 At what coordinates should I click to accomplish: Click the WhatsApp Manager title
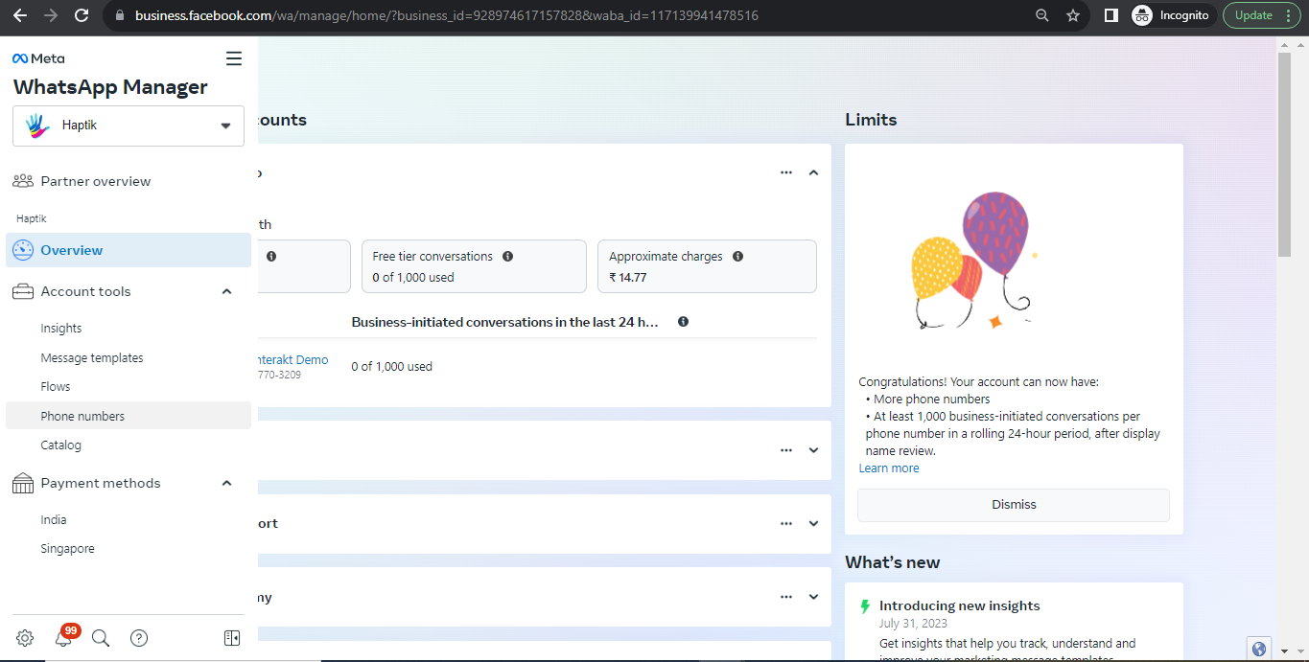(x=110, y=87)
